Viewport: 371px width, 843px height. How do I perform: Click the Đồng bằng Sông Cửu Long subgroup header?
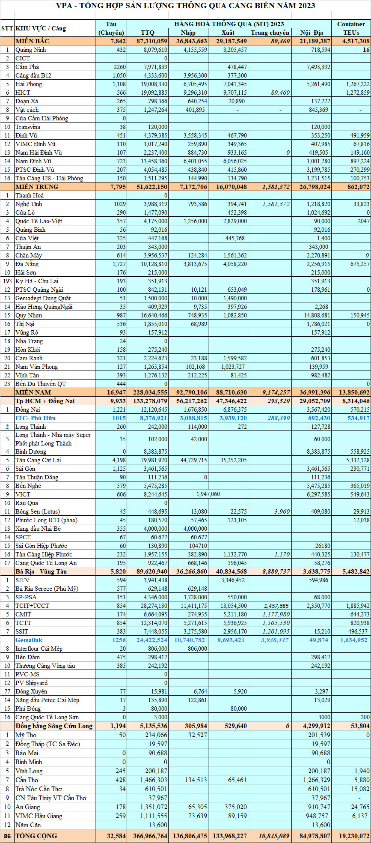click(54, 726)
